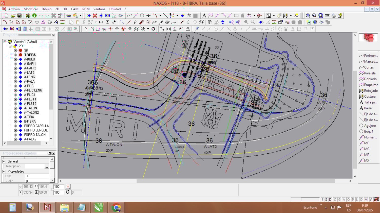Click the circle drawing tool icon
Viewport: 380px width, 213px height.
coord(142,16)
